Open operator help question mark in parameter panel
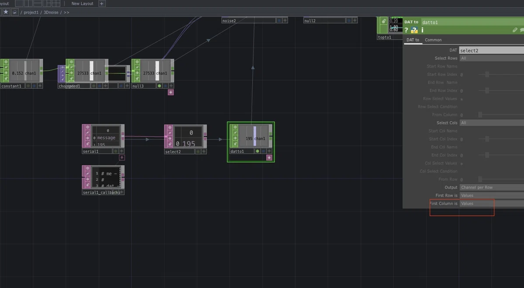This screenshot has height=288, width=524. (406, 30)
